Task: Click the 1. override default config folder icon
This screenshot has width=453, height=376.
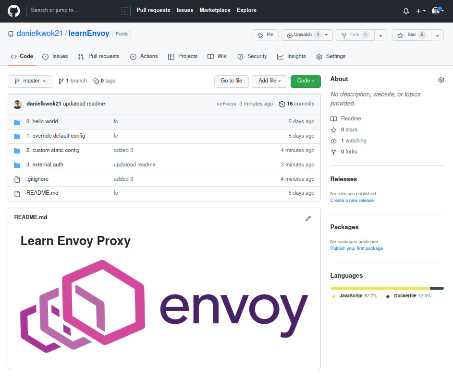Action: point(17,136)
